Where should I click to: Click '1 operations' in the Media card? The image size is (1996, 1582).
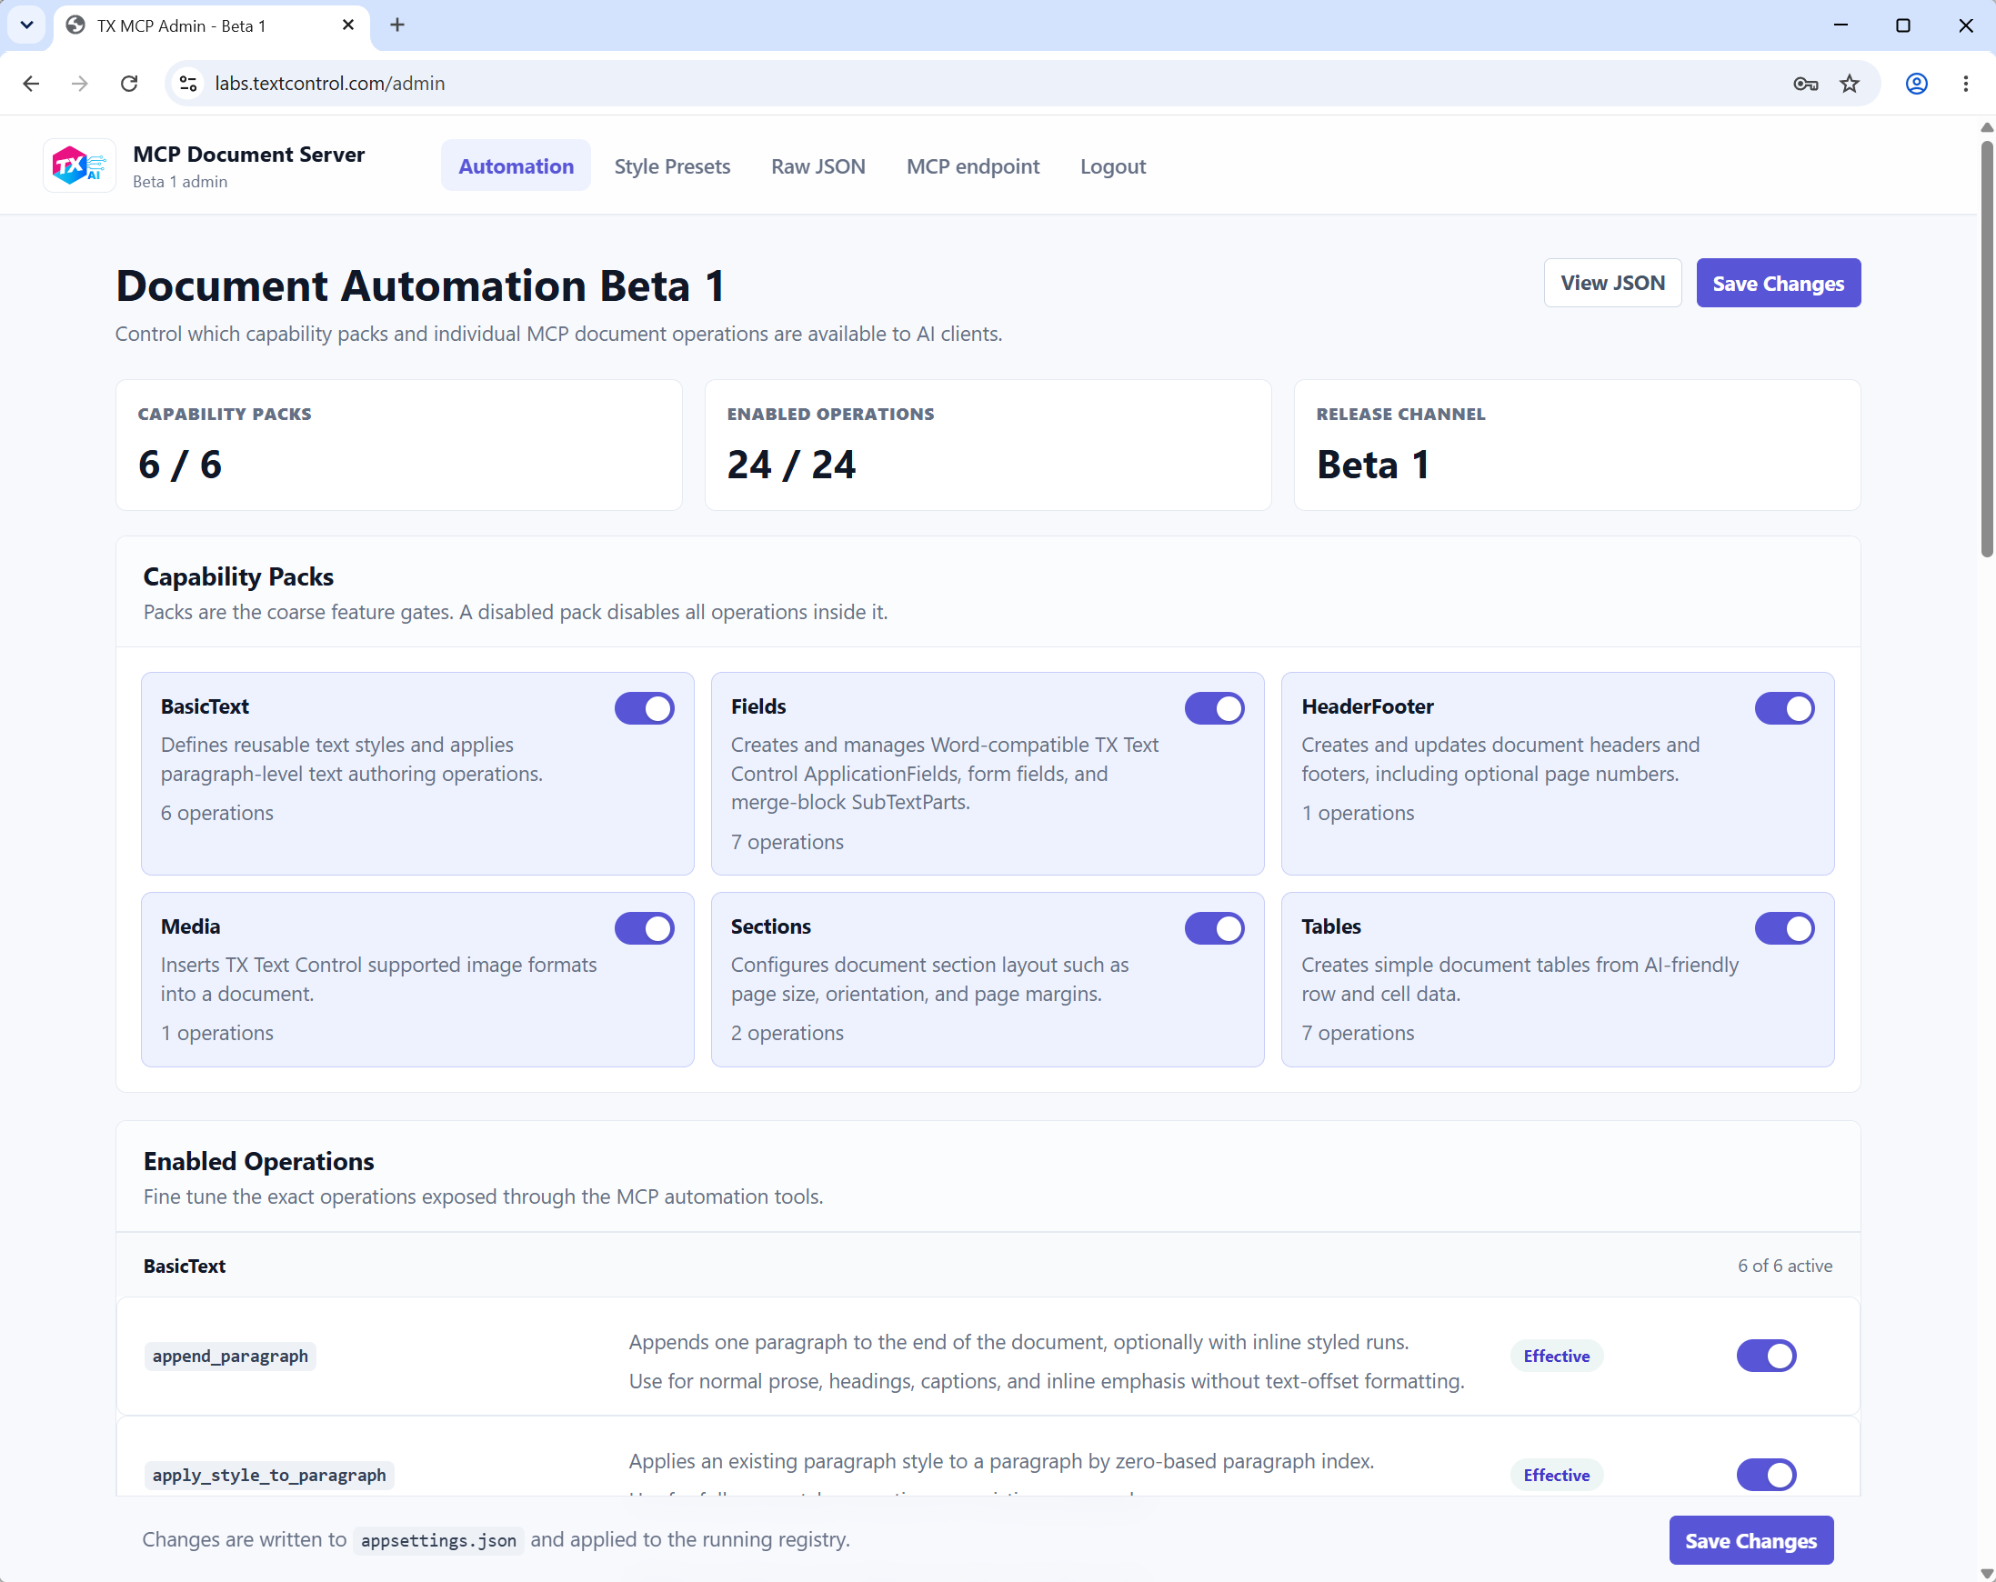[217, 1032]
